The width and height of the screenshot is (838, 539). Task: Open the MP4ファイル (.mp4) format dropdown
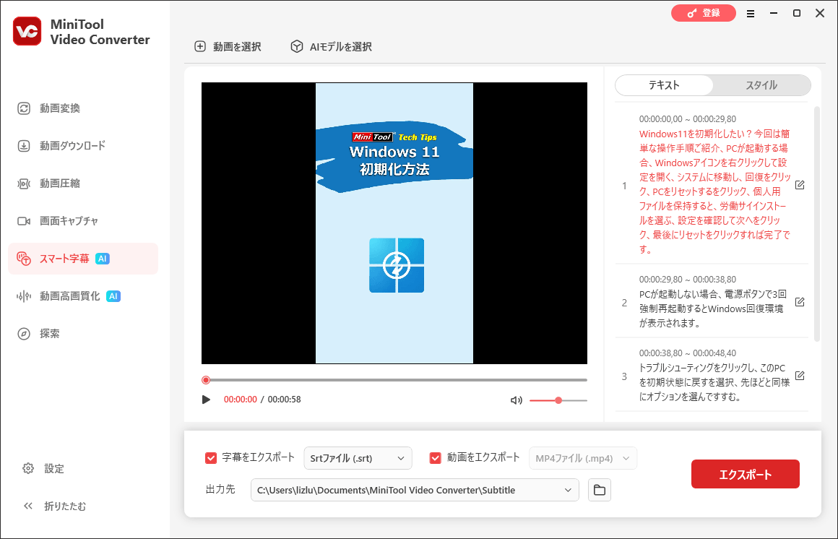click(582, 458)
